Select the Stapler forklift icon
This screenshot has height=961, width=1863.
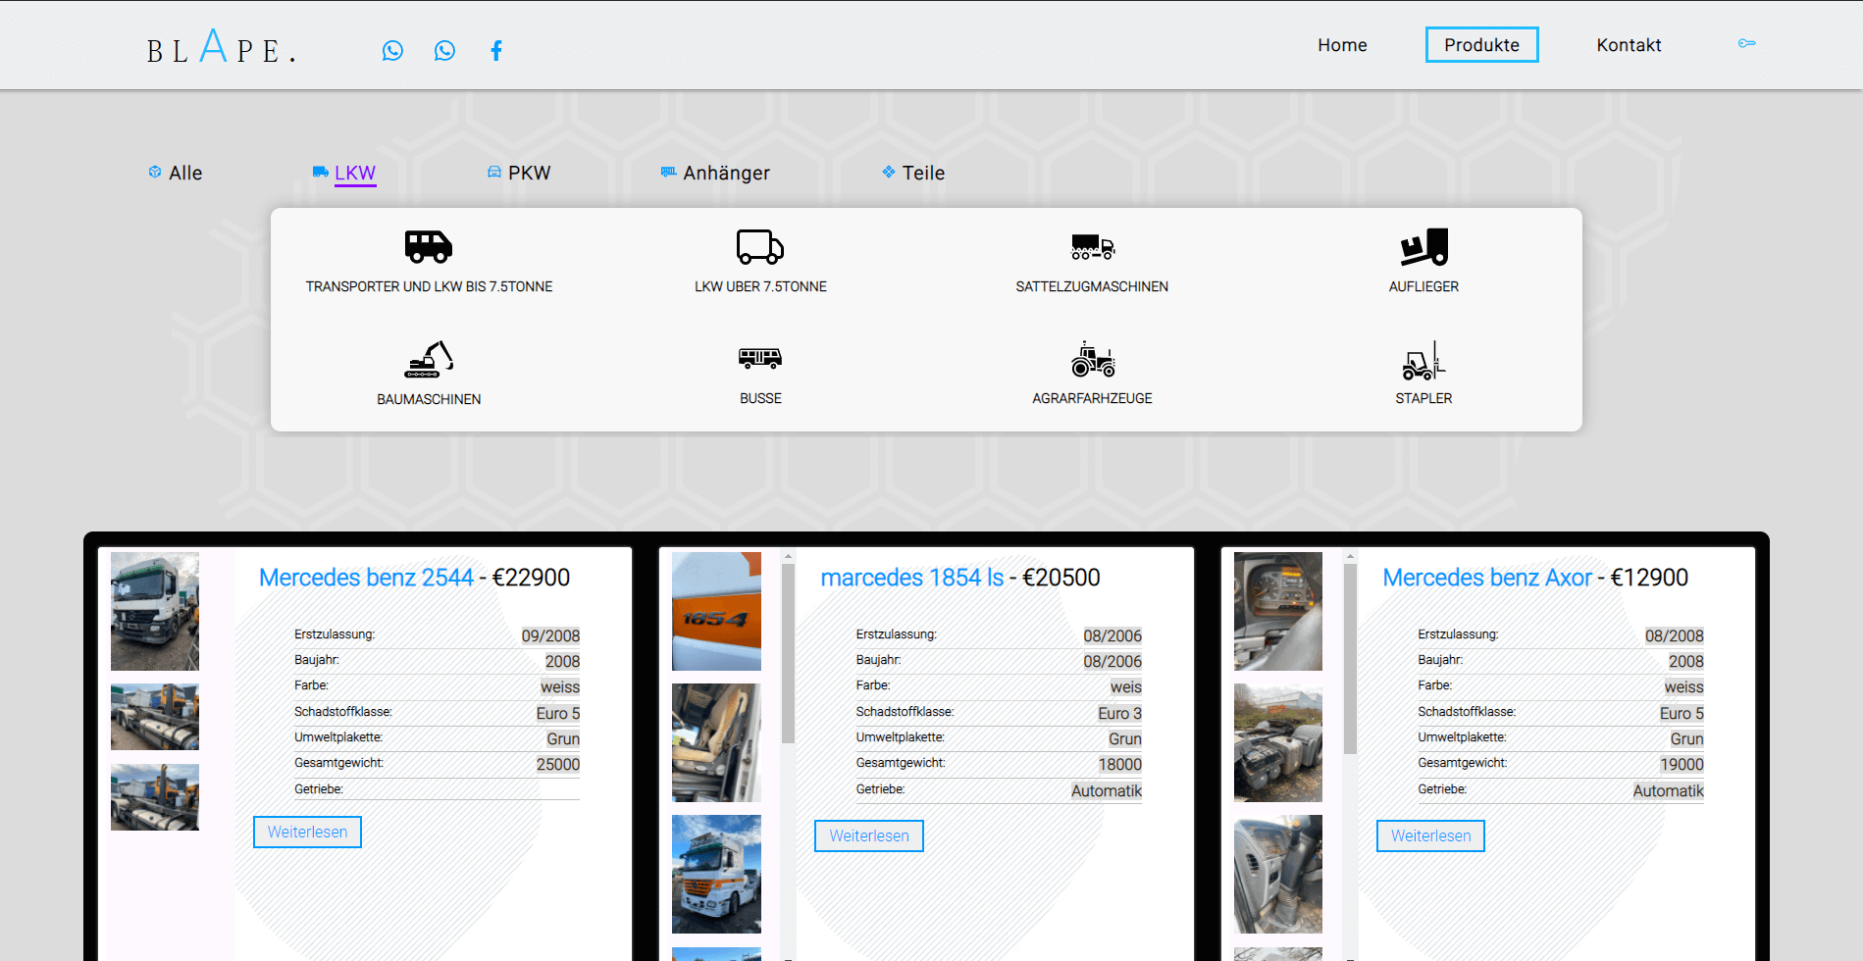coord(1423,360)
